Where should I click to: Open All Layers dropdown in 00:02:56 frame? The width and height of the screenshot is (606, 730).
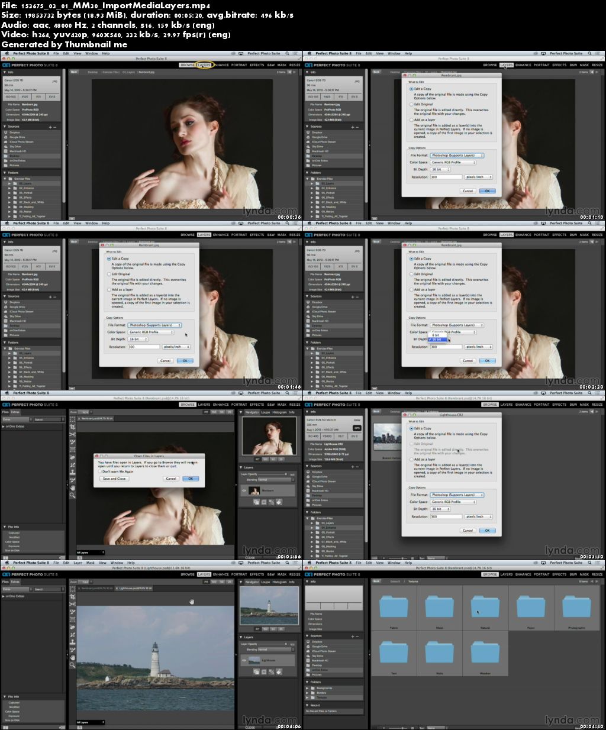click(90, 552)
